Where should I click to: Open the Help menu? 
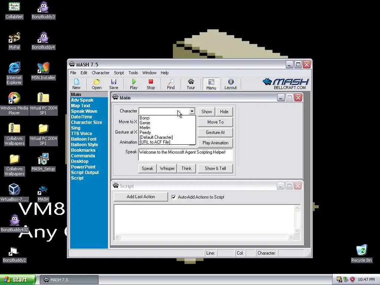(x=164, y=73)
